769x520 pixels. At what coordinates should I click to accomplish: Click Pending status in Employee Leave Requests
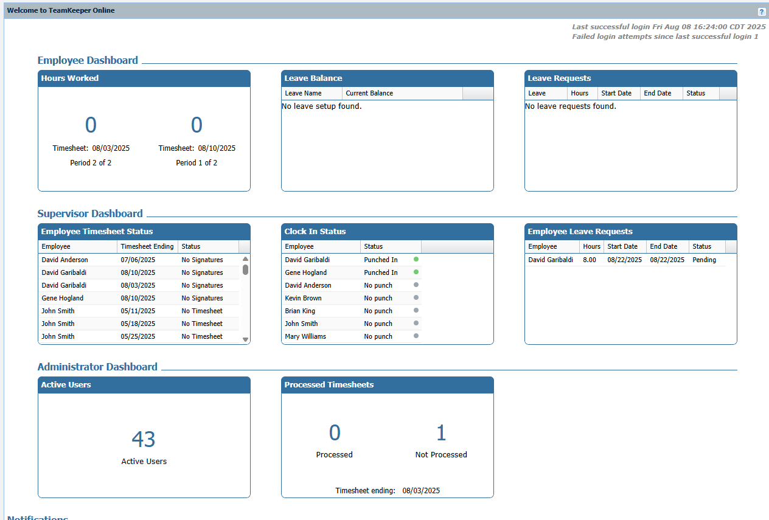tap(705, 260)
